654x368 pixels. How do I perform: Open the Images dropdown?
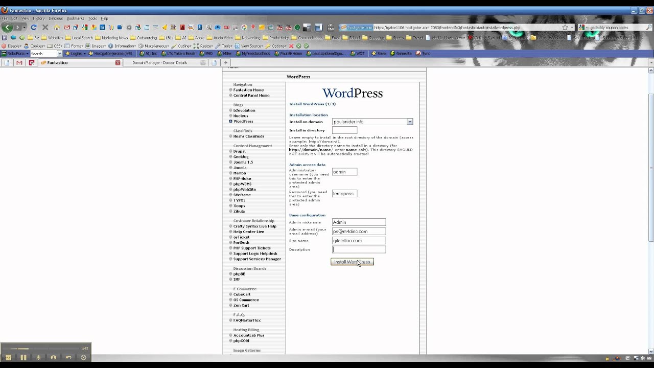[x=95, y=46]
